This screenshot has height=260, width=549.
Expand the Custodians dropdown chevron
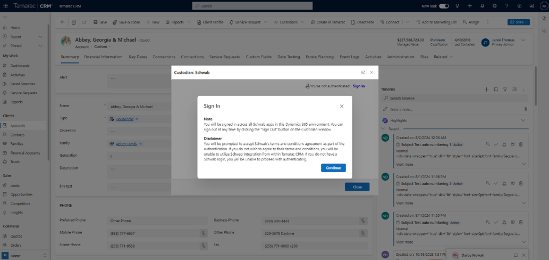302,22
